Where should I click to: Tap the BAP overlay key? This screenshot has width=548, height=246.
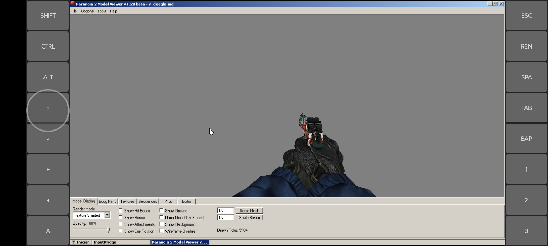526,139
